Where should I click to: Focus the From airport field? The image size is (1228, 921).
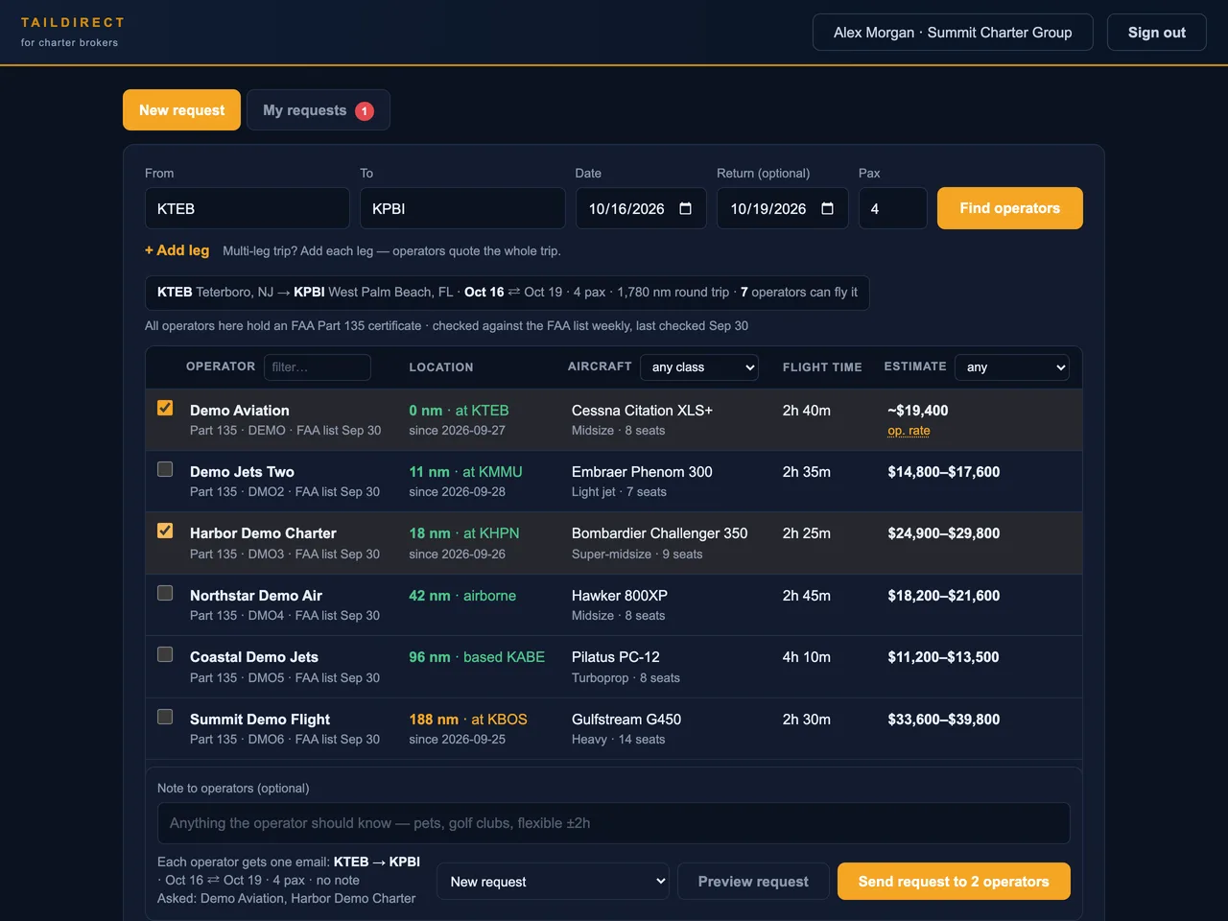248,208
